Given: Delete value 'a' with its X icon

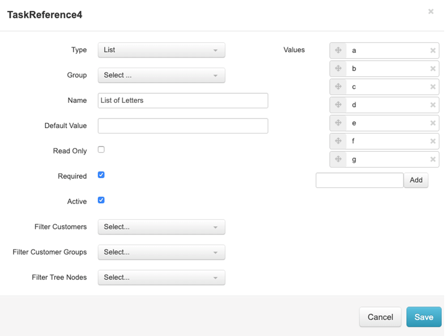Looking at the screenshot, I should point(433,50).
